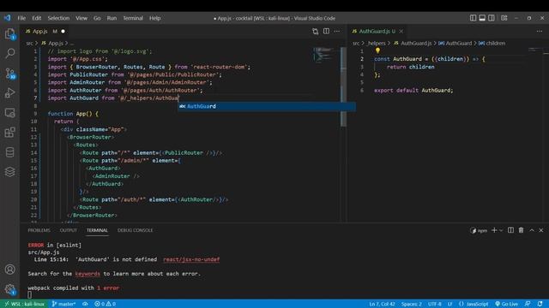Click the src breadcrumb above App.js
This screenshot has width=549, height=308.
point(29,44)
